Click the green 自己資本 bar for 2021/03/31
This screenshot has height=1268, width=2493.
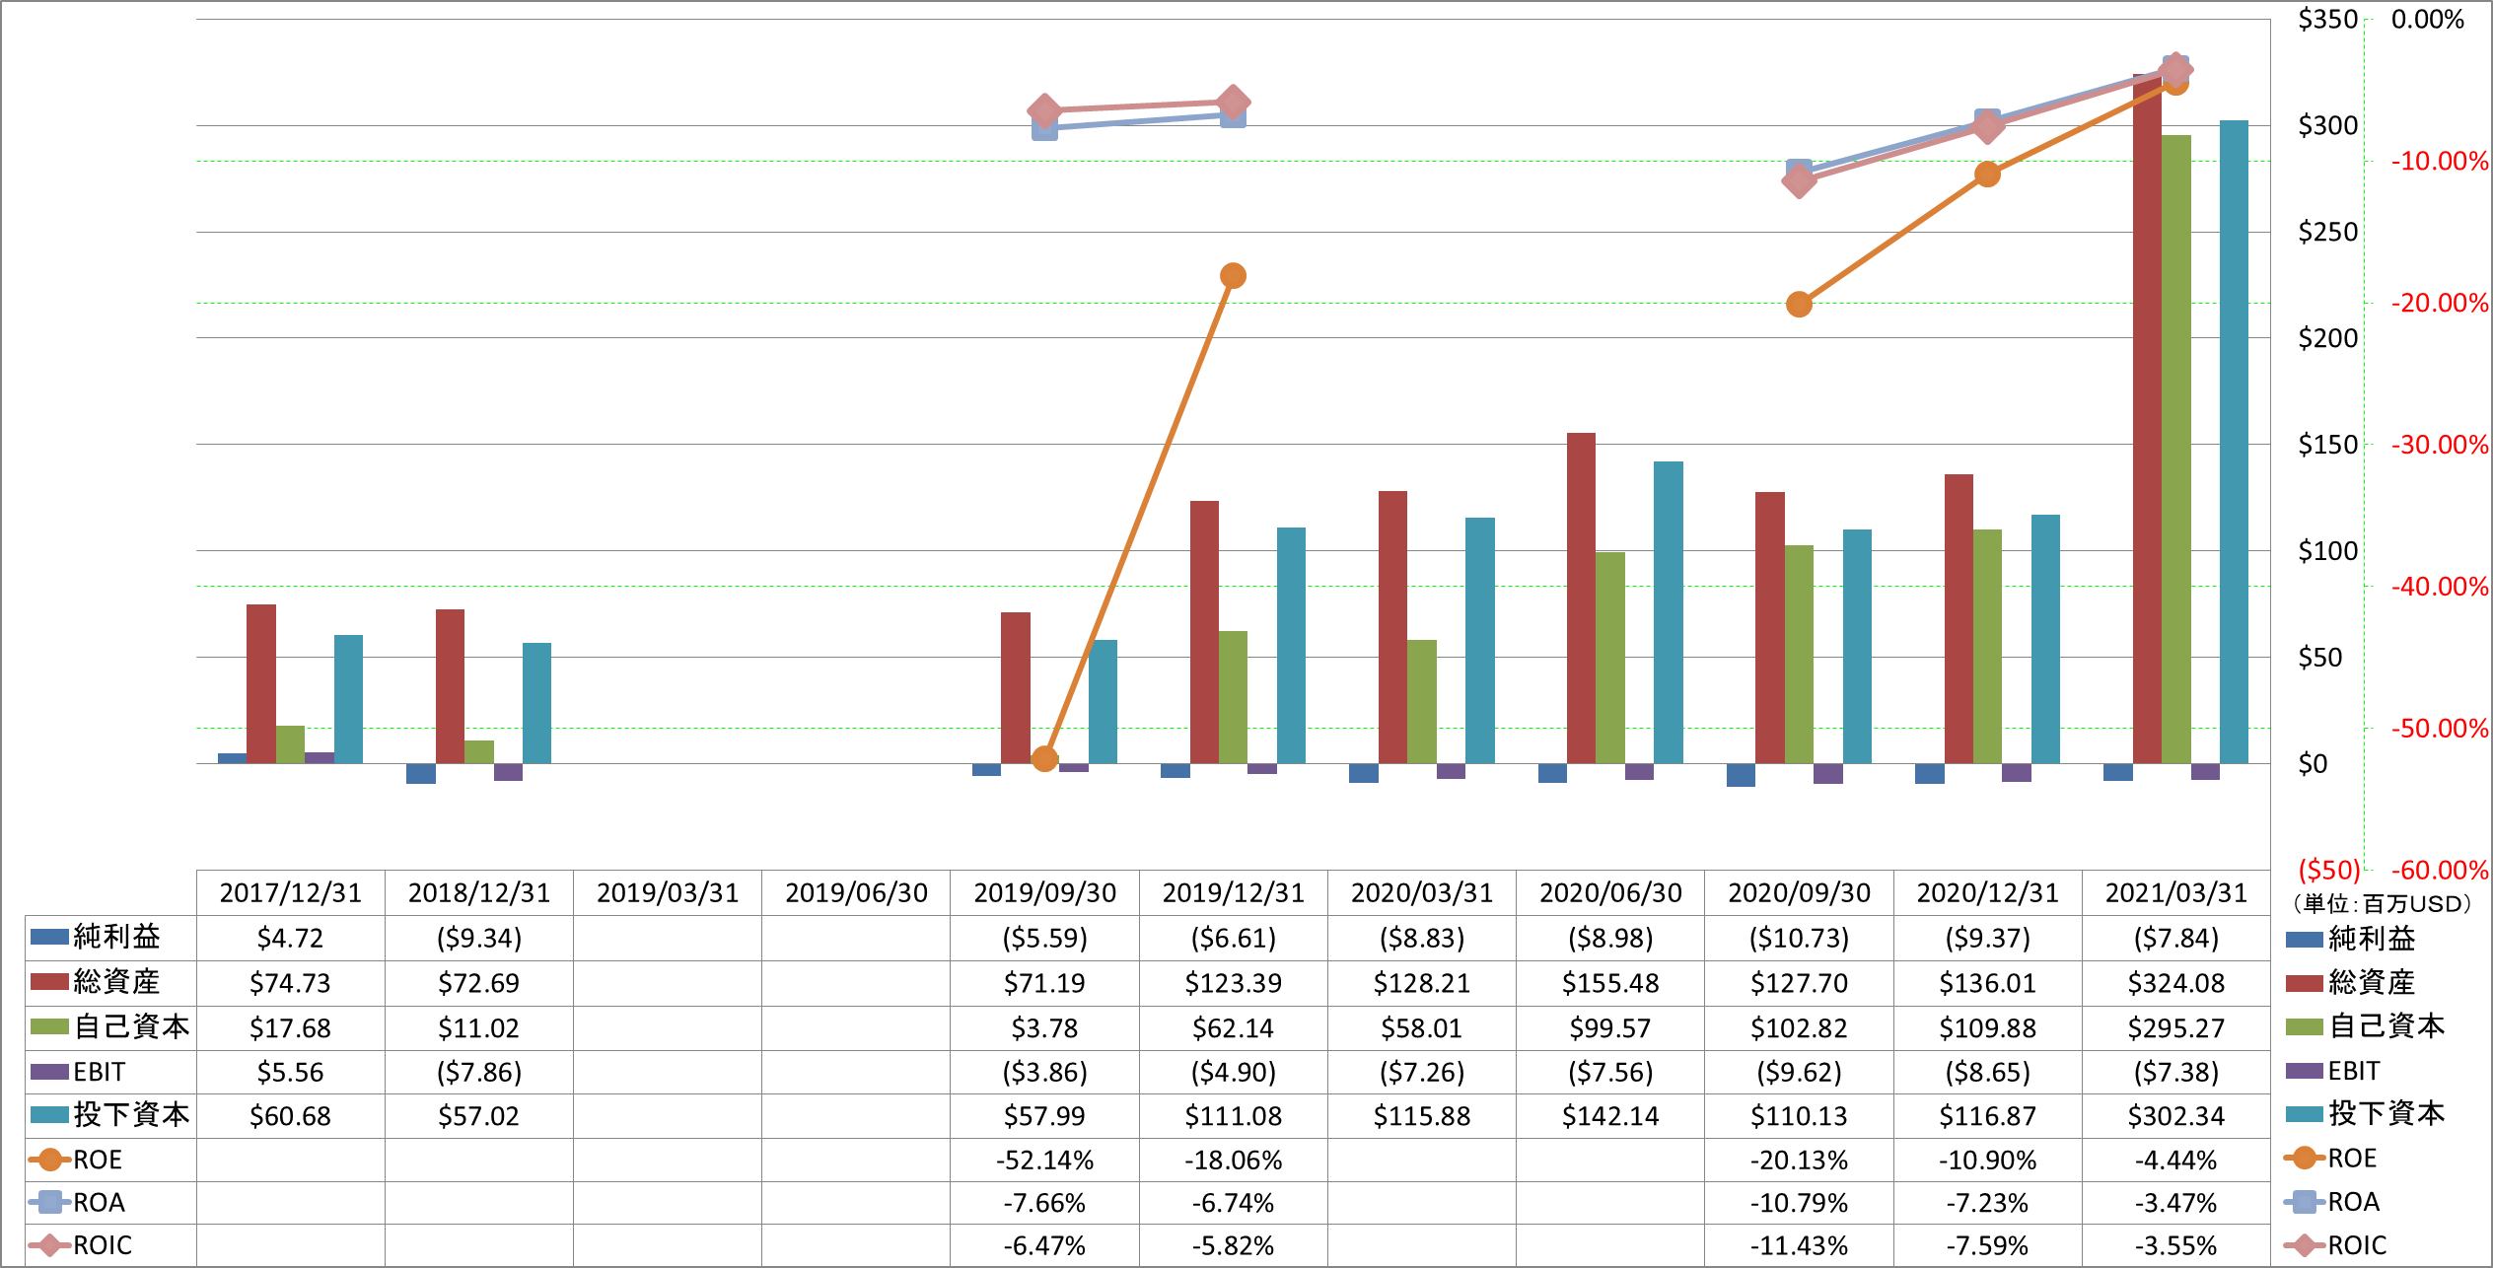pyautogui.click(x=2176, y=450)
